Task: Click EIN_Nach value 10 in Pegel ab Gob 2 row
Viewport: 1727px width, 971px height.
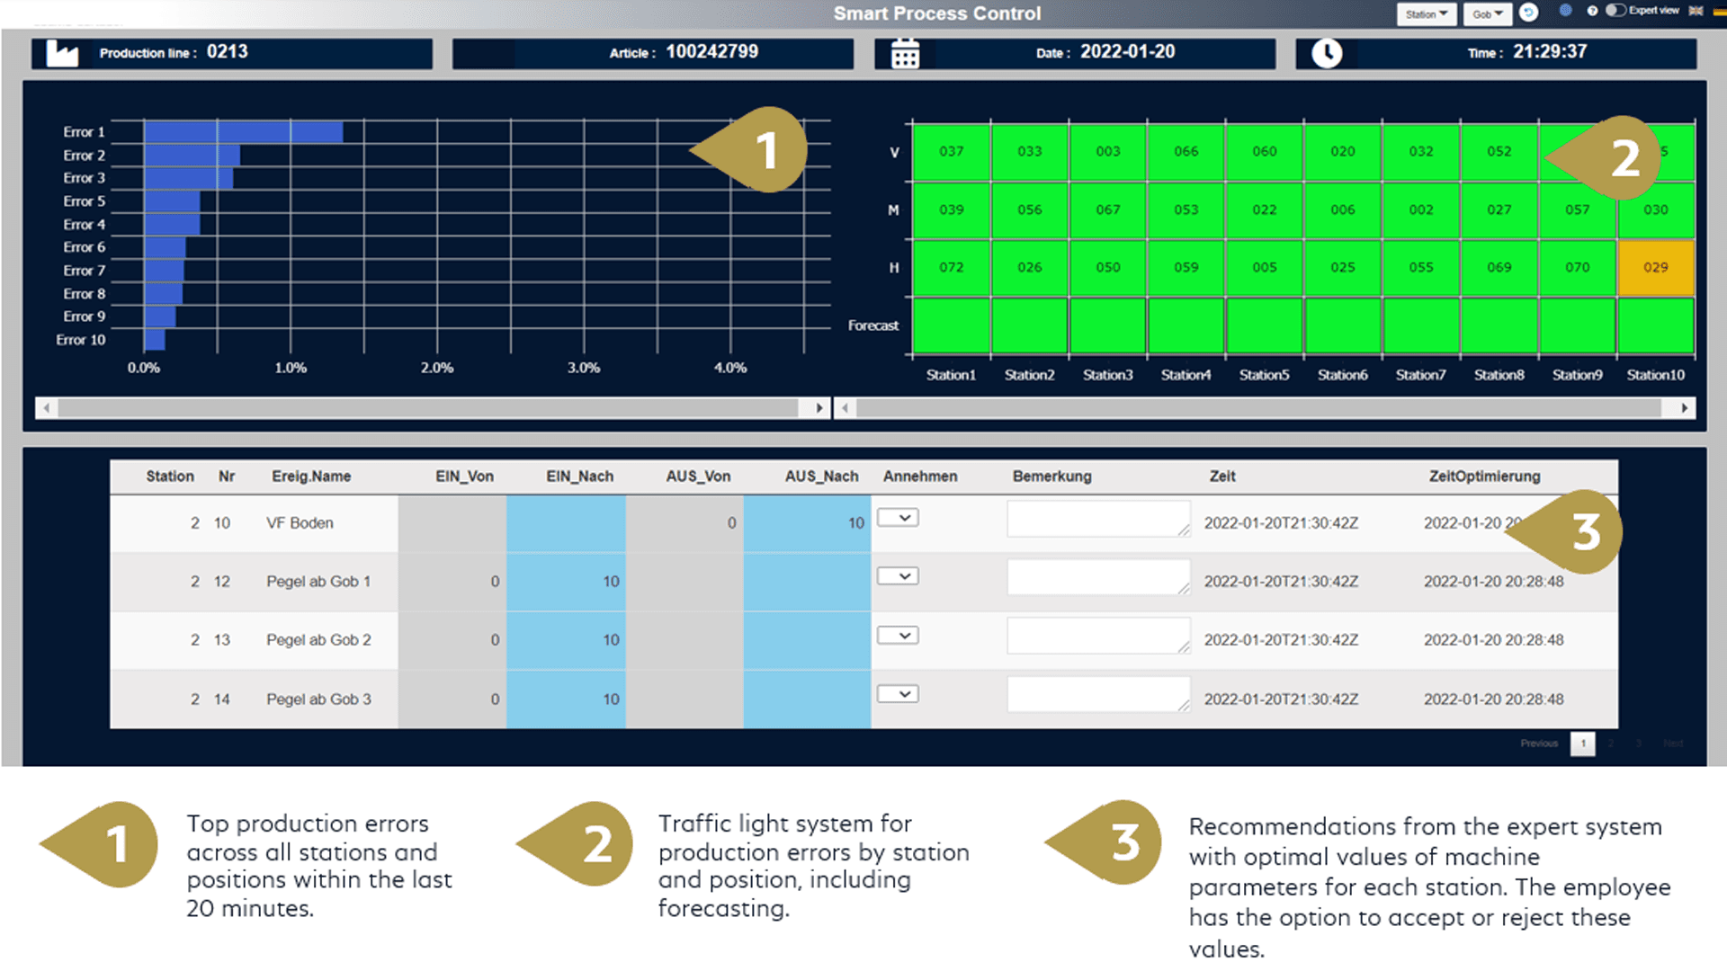Action: (611, 640)
